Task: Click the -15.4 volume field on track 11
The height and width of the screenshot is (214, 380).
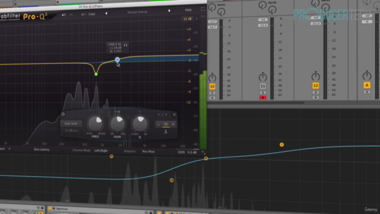Action: coord(262,25)
